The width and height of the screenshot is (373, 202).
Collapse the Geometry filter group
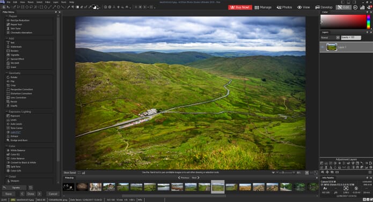click(x=6, y=73)
